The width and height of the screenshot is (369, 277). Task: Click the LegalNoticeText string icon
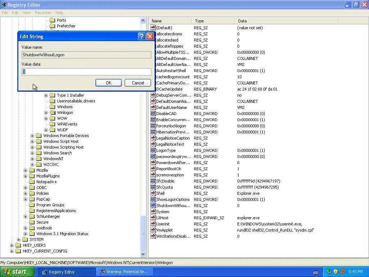(x=153, y=144)
